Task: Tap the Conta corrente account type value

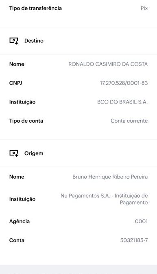Action: pyautogui.click(x=129, y=121)
